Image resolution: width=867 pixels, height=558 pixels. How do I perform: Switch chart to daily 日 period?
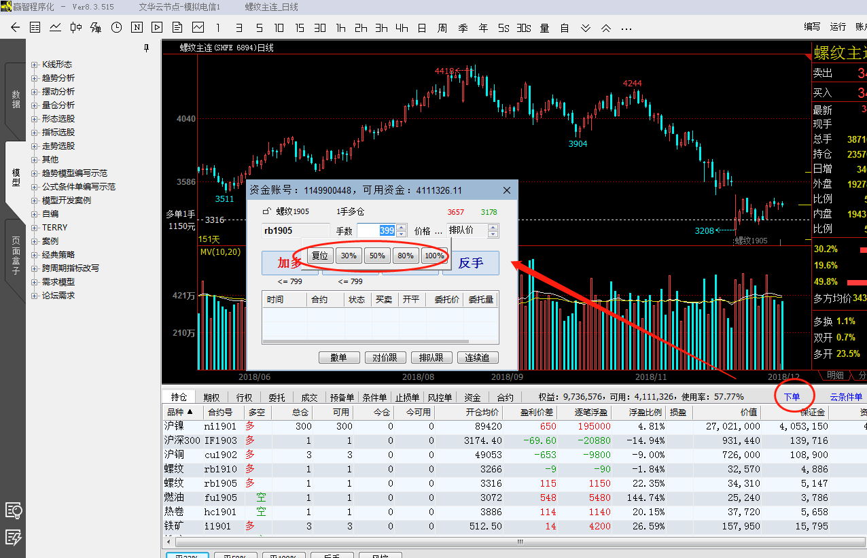click(x=422, y=28)
